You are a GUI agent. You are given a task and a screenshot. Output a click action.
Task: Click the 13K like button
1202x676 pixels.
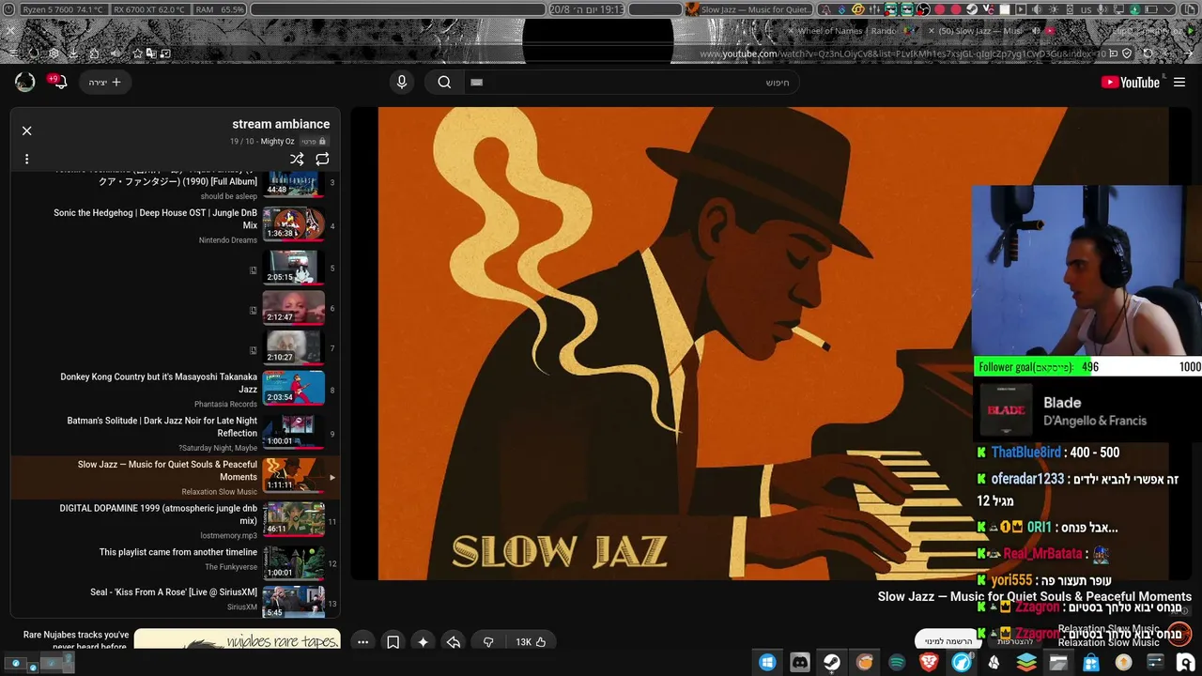pyautogui.click(x=531, y=642)
